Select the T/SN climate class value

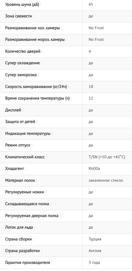(x=107, y=157)
